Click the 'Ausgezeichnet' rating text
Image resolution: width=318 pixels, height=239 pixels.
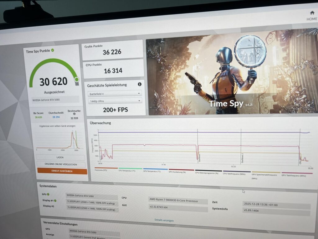pos(54,92)
